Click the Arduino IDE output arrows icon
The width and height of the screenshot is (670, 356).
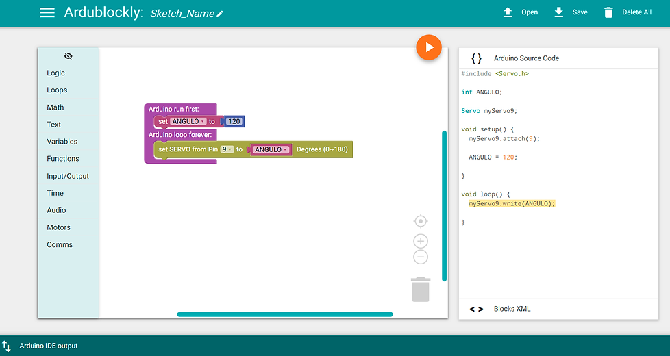[x=6, y=346]
